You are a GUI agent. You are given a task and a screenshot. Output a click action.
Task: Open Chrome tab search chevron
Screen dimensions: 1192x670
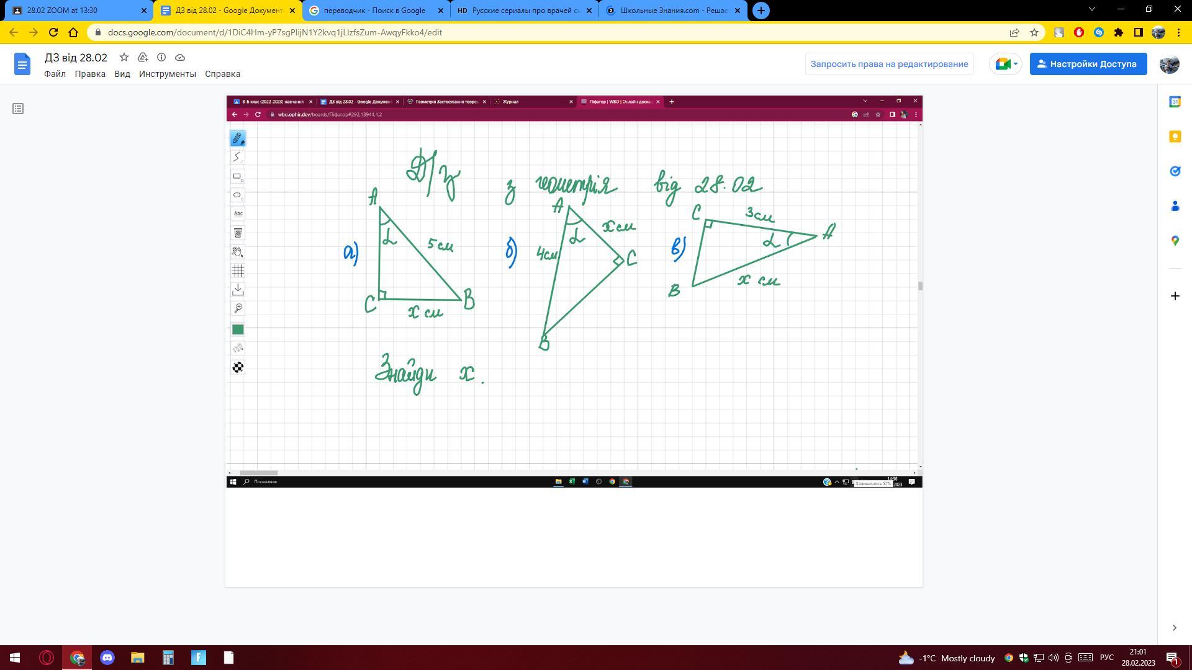coord(1092,9)
